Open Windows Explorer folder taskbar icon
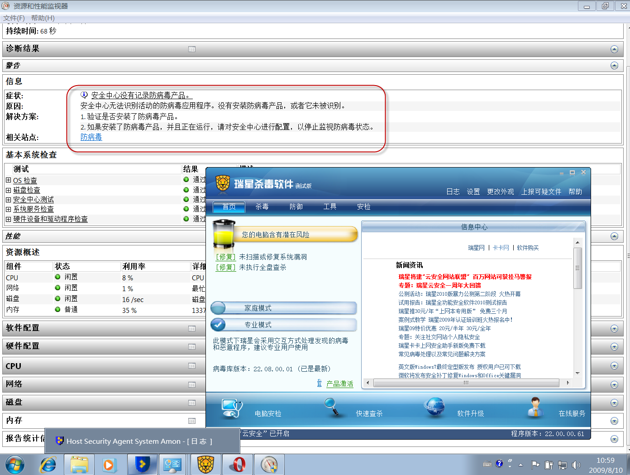Image resolution: width=630 pixels, height=475 pixels. coord(79,465)
